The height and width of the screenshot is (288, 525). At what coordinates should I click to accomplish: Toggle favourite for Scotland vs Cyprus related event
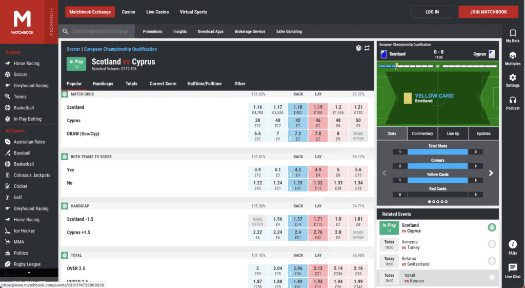(492, 227)
